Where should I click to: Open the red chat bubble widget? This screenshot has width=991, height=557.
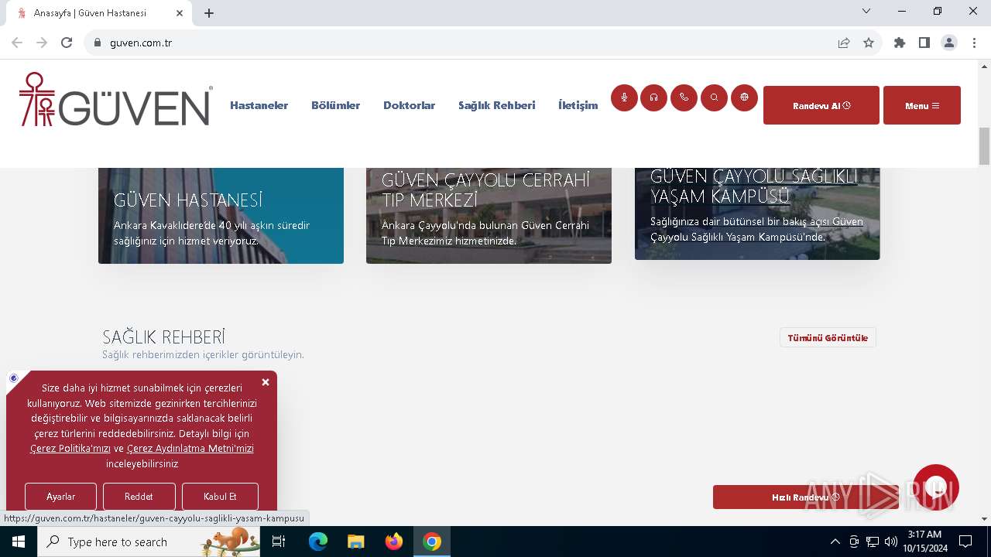936,487
